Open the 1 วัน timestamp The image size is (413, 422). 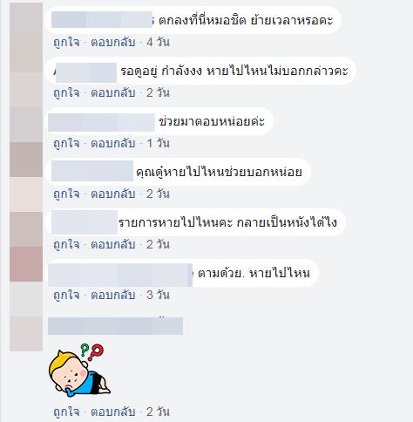click(x=158, y=144)
